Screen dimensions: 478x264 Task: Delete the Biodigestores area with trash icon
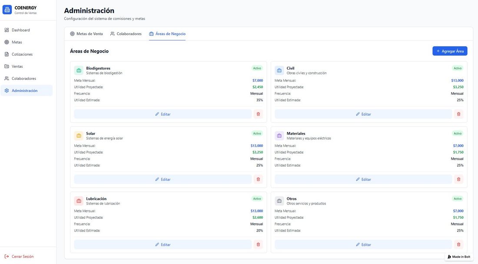[258, 114]
